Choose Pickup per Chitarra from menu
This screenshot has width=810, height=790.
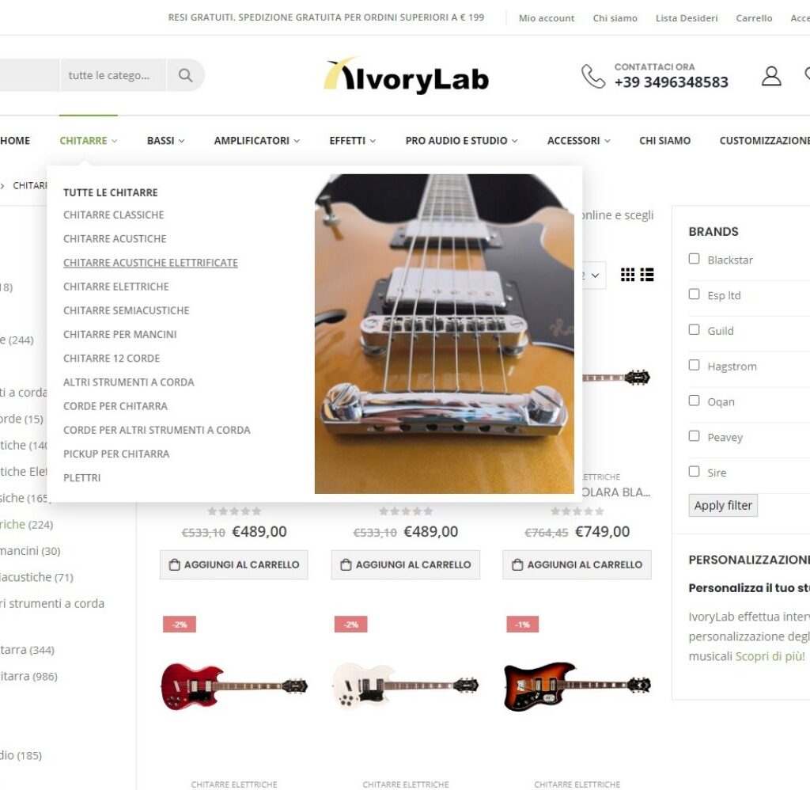116,454
